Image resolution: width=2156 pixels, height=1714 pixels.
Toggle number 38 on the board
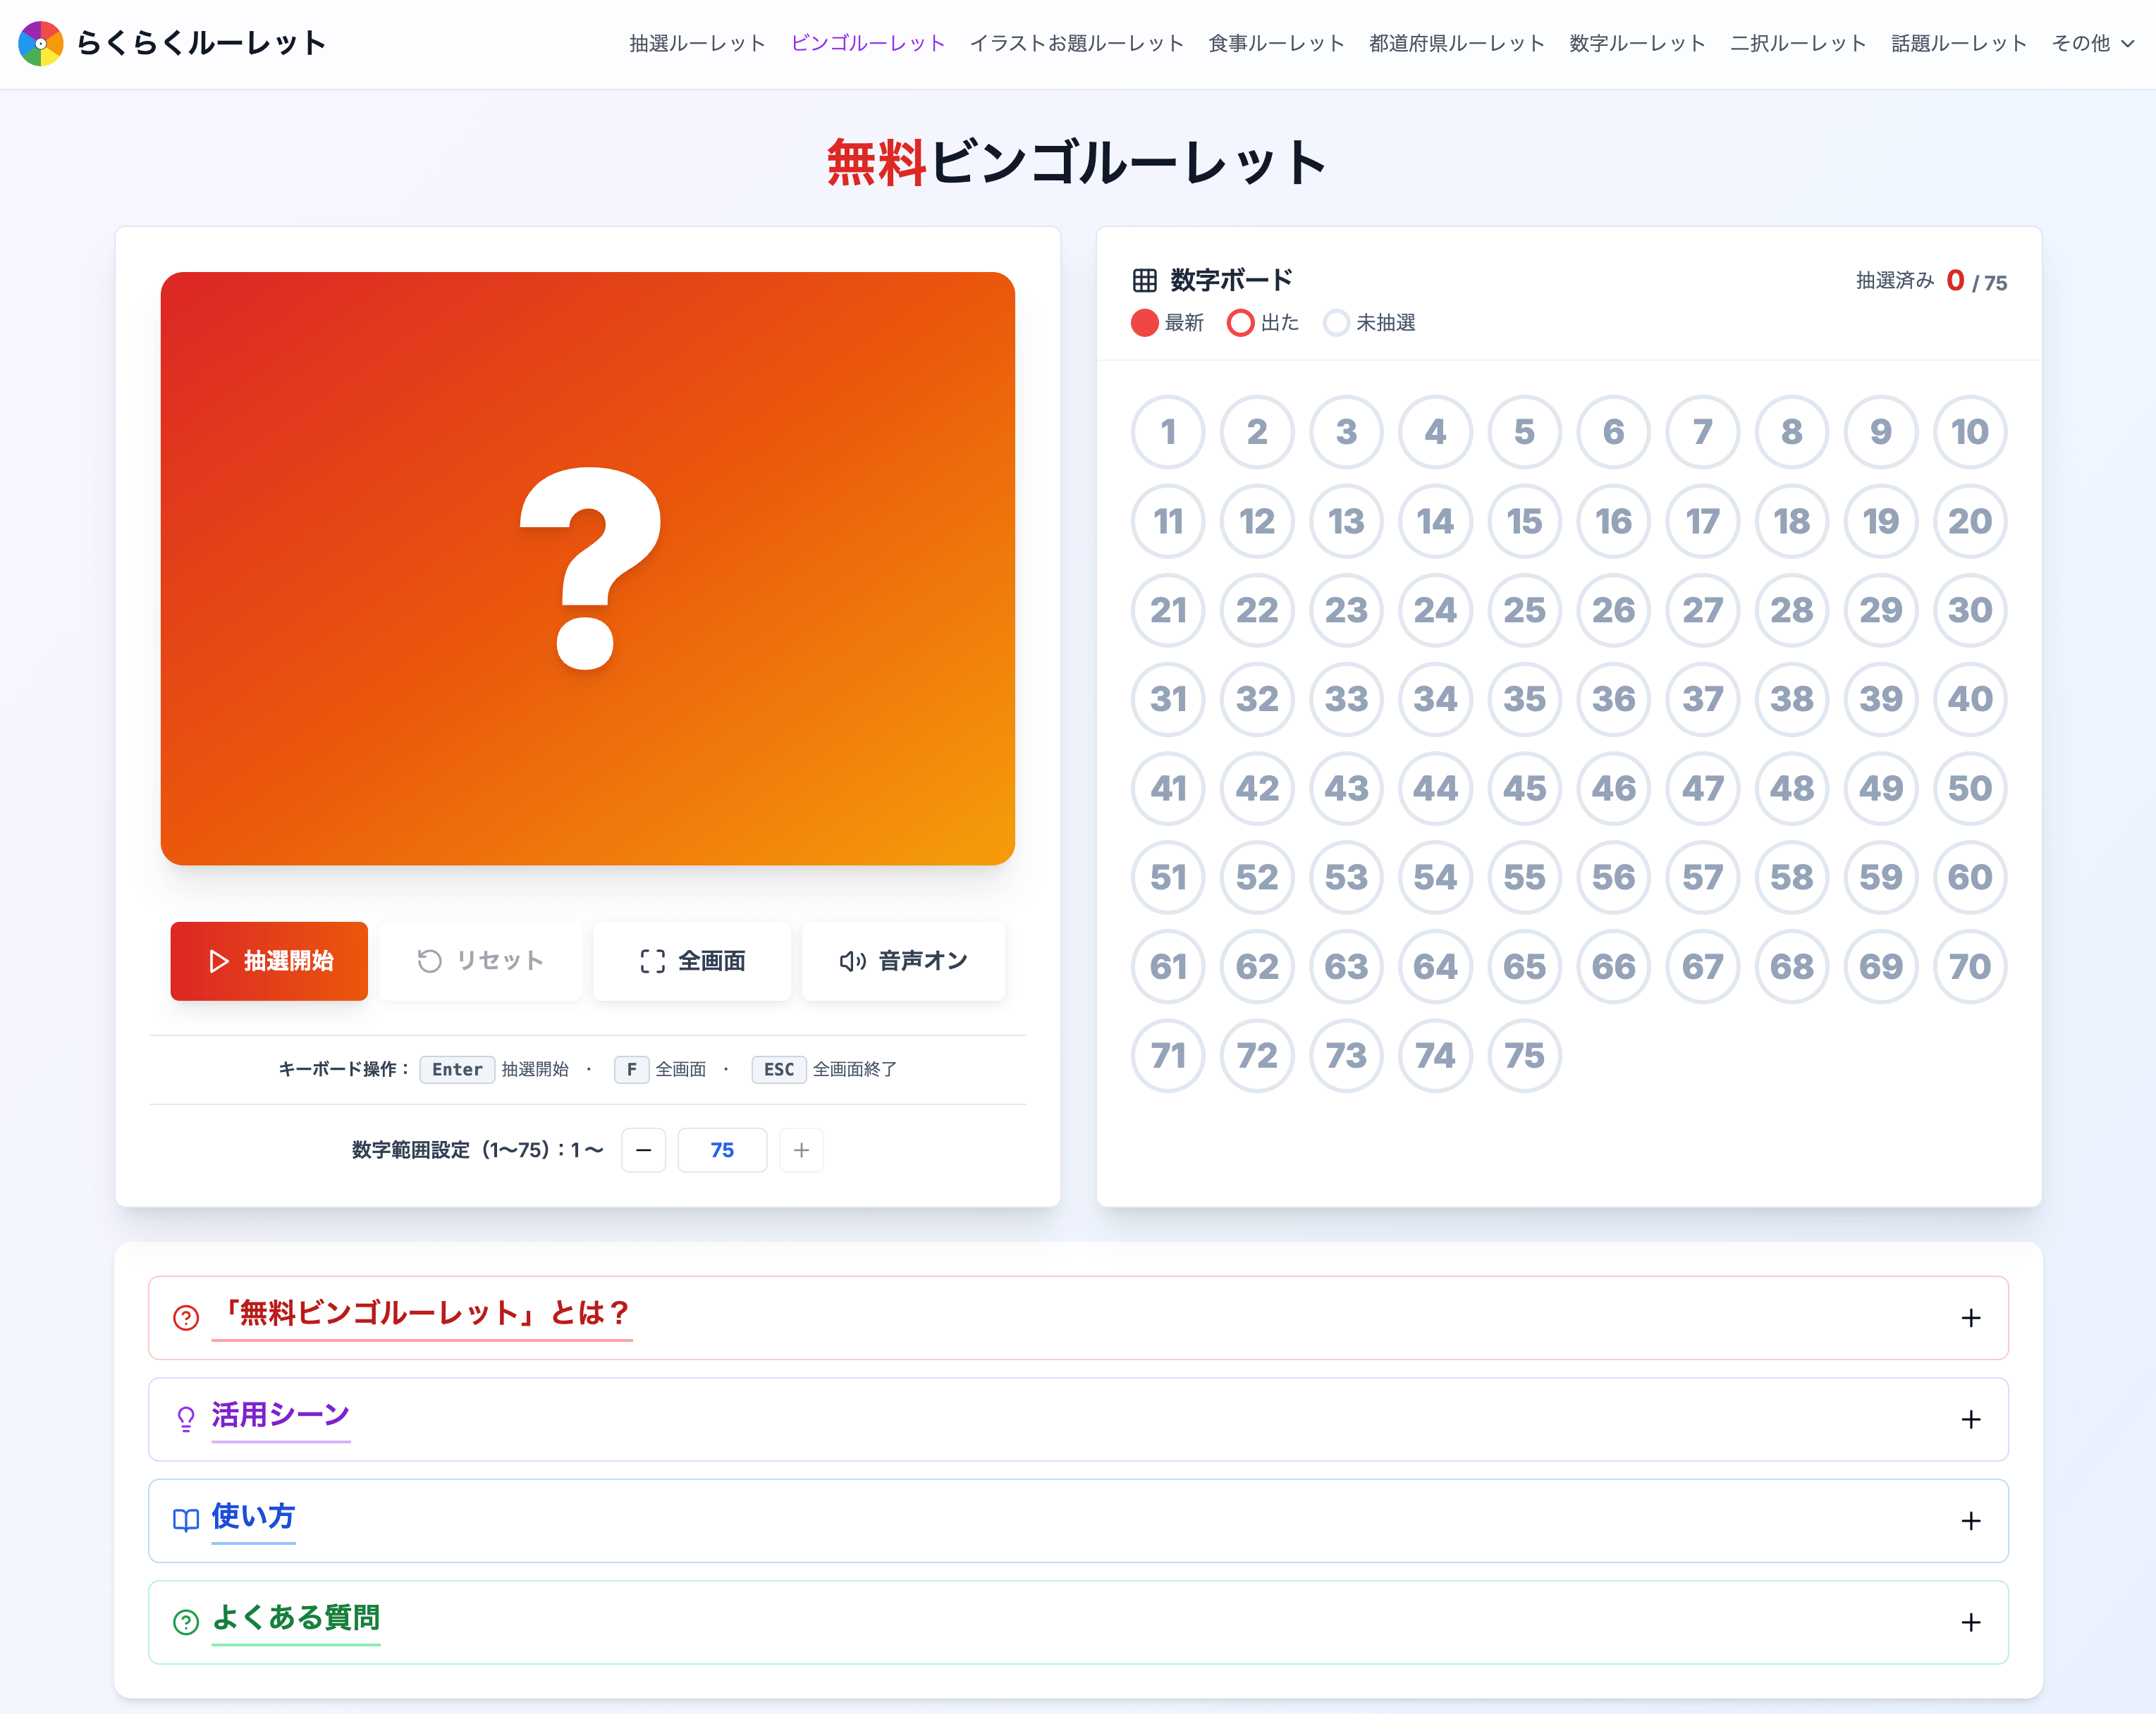pos(1791,700)
